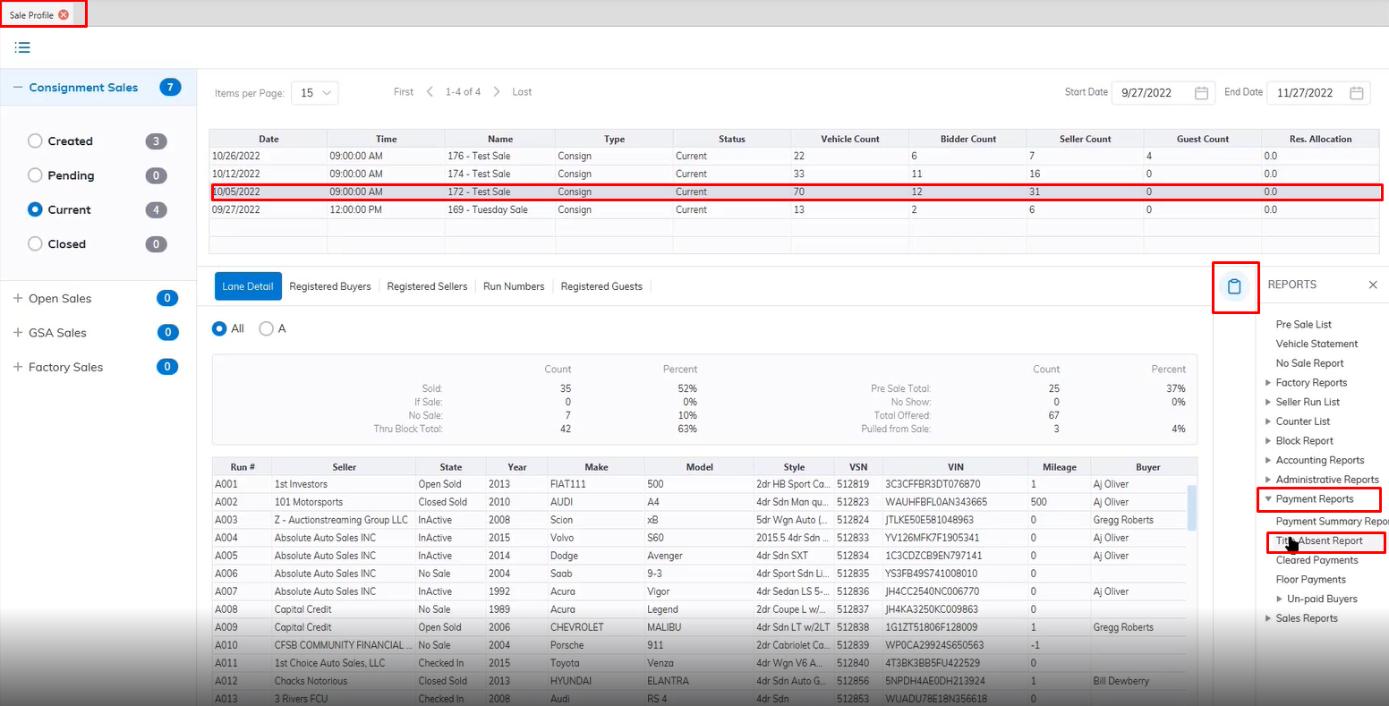Image resolution: width=1389 pixels, height=706 pixels.
Task: Open the Start Date calendar icon
Action: (1202, 93)
